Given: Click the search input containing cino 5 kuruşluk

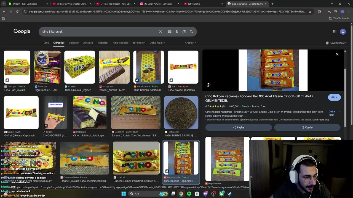Looking at the screenshot, I should 99,32.
